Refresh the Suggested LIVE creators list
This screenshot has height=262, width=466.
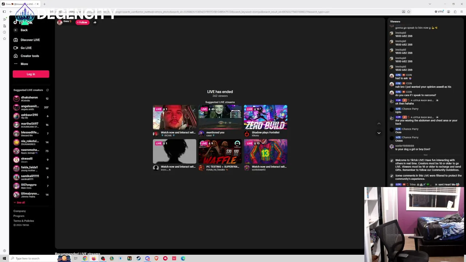pos(47,90)
